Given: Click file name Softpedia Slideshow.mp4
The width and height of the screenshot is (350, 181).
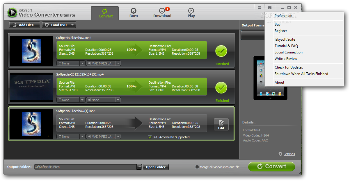Looking at the screenshot, I should [74, 38].
